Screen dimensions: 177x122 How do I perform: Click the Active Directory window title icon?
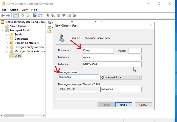coord(3,4)
